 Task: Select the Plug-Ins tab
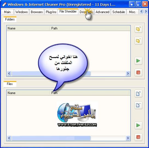pyautogui.click(x=51, y=12)
